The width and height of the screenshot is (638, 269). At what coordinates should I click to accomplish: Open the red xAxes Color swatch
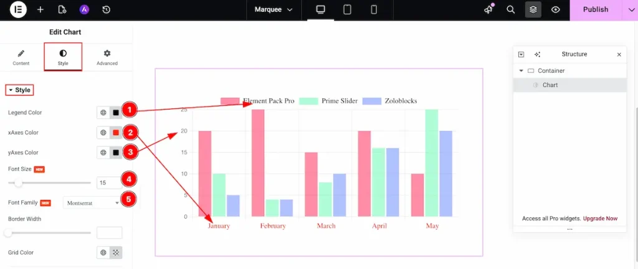coord(116,133)
